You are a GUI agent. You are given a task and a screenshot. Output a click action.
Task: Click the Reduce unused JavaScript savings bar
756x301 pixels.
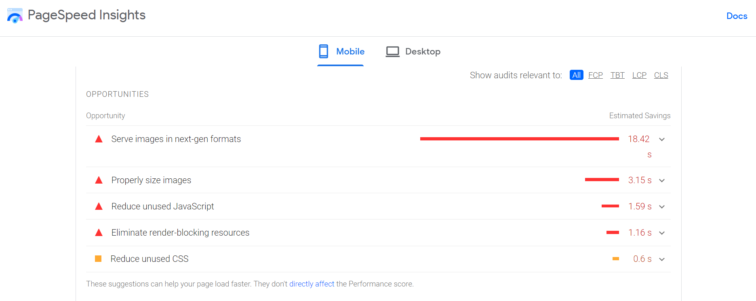pos(610,206)
